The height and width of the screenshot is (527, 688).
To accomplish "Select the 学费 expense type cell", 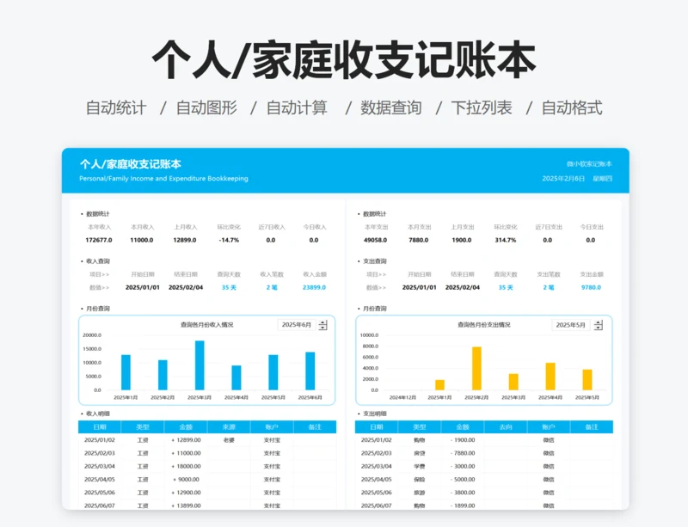I will pyautogui.click(x=420, y=467).
